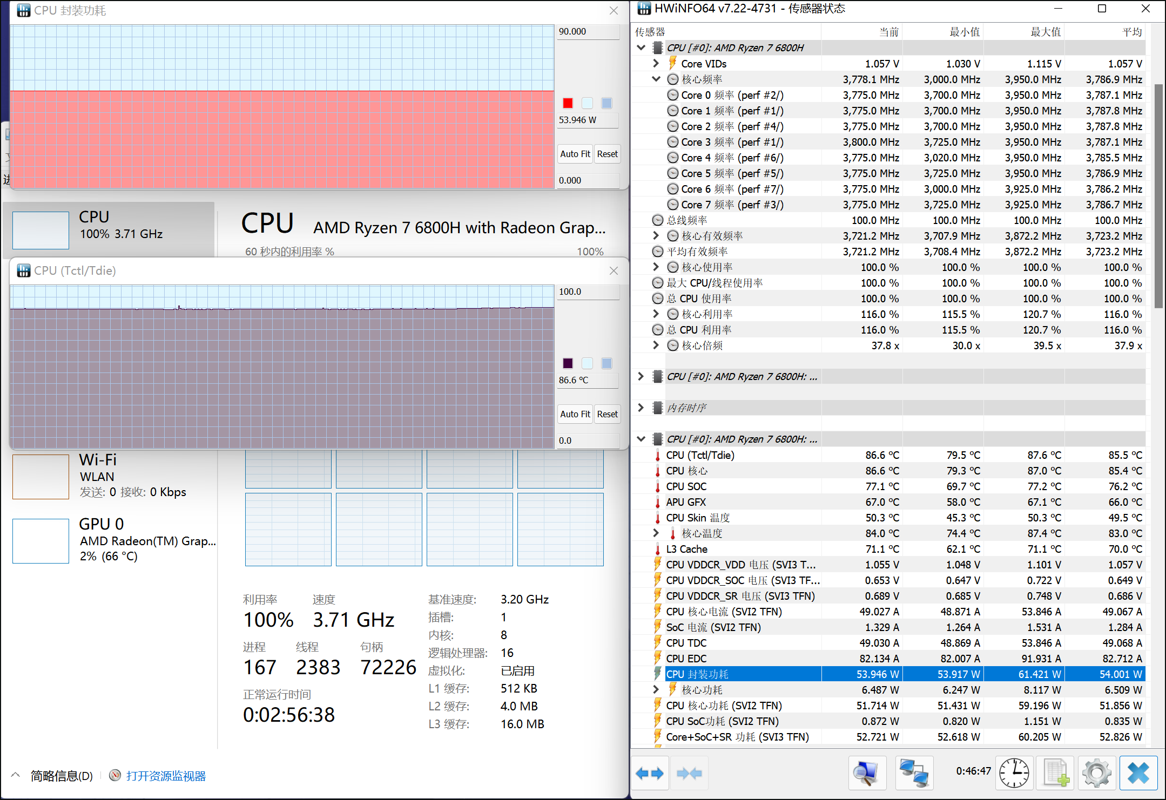Select the CPU Tctl/Tdie sensor row
This screenshot has height=800, width=1166.
[700, 455]
